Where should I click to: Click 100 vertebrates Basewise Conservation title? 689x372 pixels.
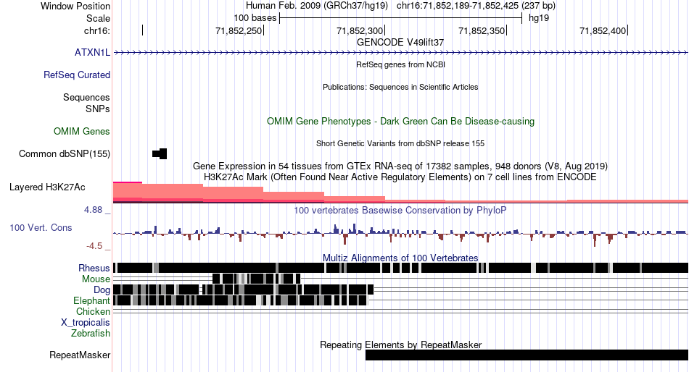point(400,211)
